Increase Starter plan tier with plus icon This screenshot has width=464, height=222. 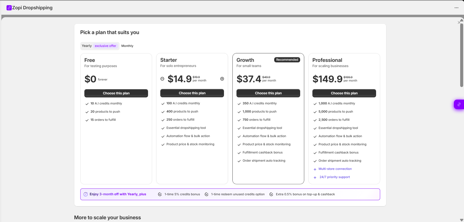pyautogui.click(x=222, y=79)
